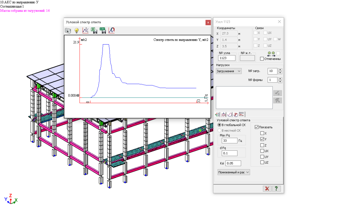343x207 pixels.
Task: Click the graph axes settings icon
Action: (x=85, y=30)
